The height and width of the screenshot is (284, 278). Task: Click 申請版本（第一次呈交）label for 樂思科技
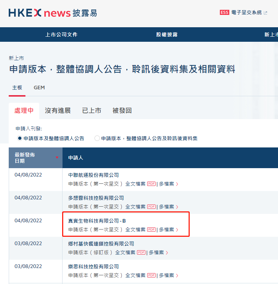click(95, 275)
